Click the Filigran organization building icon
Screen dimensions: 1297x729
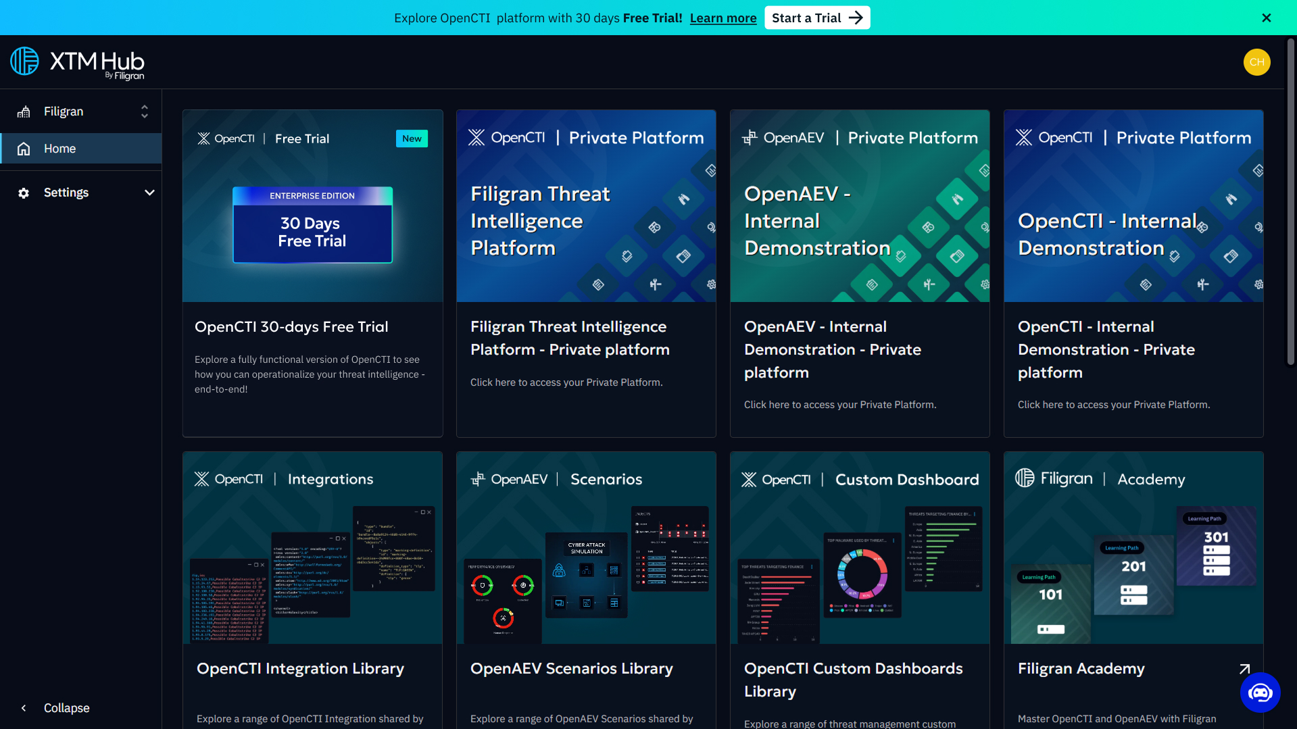tap(24, 111)
